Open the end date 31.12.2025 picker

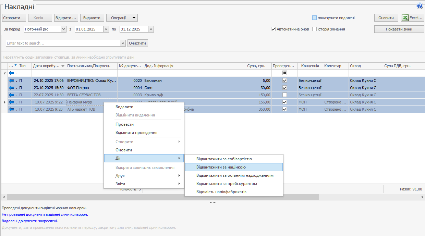pos(151,29)
